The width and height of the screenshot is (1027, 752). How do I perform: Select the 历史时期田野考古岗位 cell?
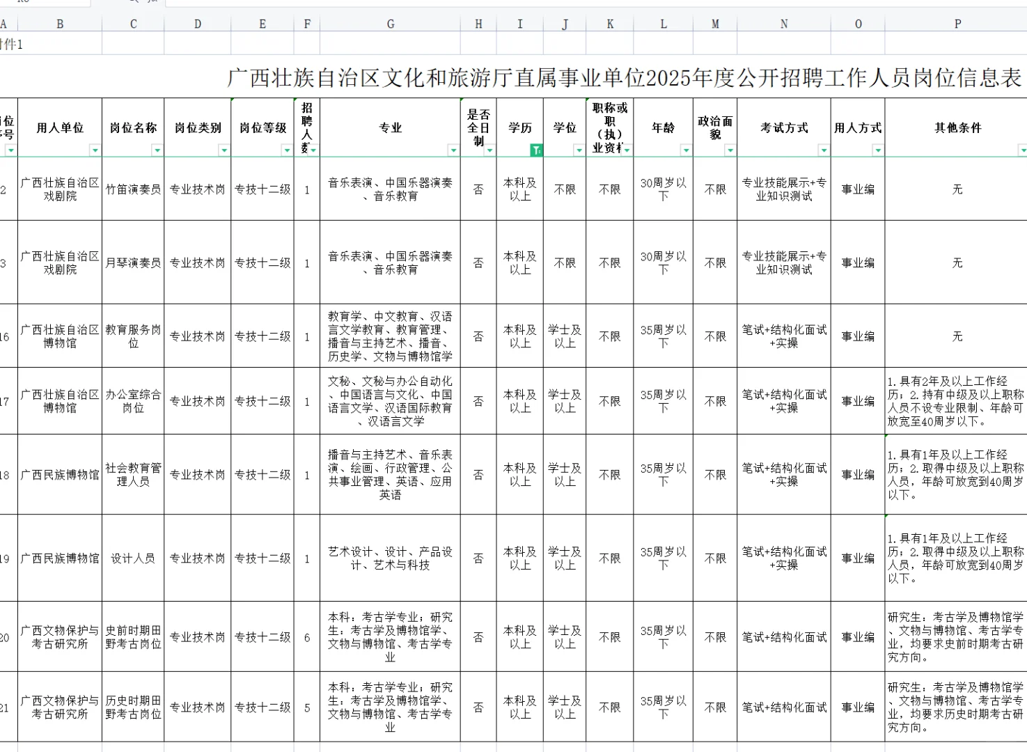133,707
